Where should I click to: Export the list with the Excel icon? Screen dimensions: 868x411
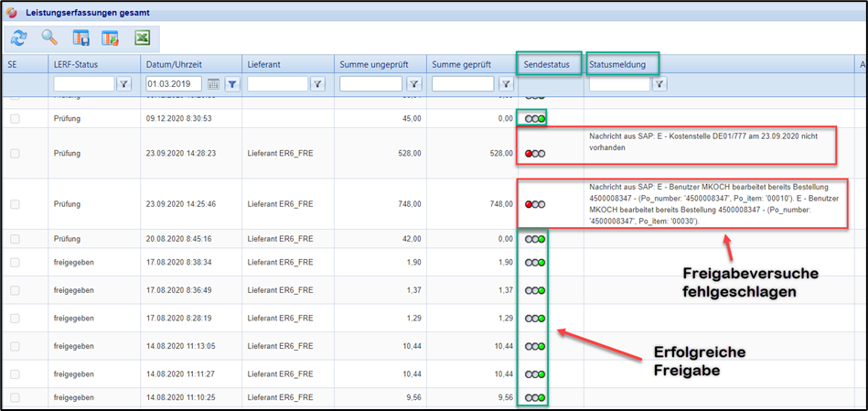point(142,38)
